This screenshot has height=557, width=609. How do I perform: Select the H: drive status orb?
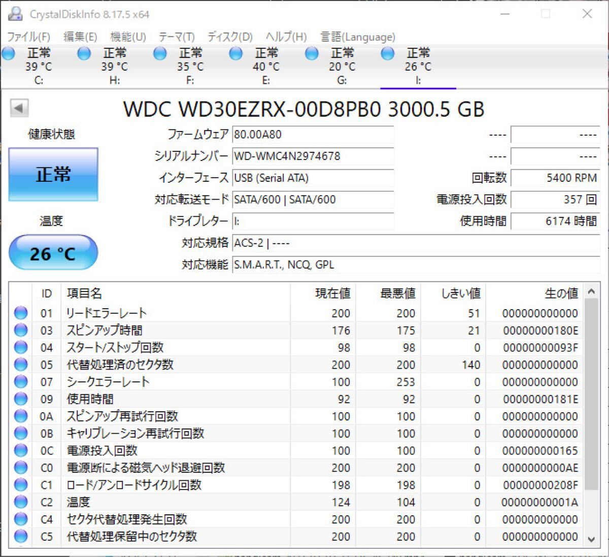(84, 53)
